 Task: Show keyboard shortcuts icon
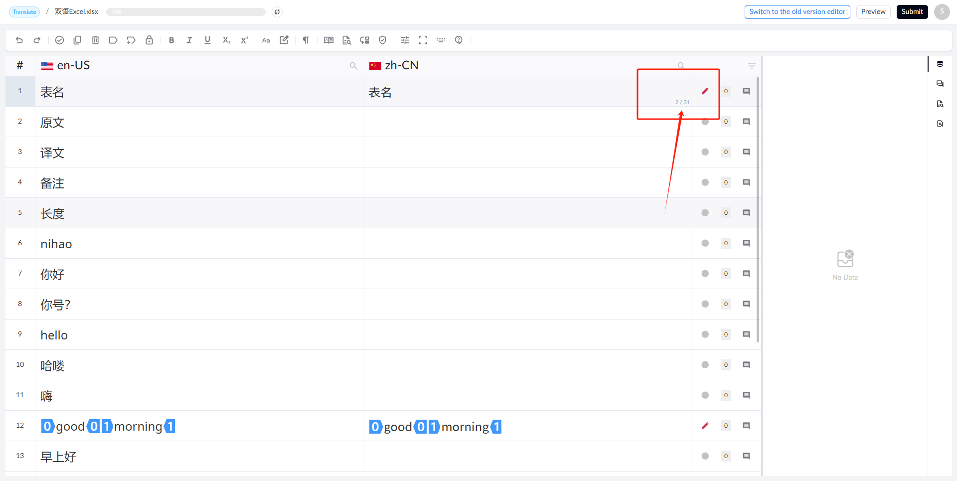coord(441,40)
